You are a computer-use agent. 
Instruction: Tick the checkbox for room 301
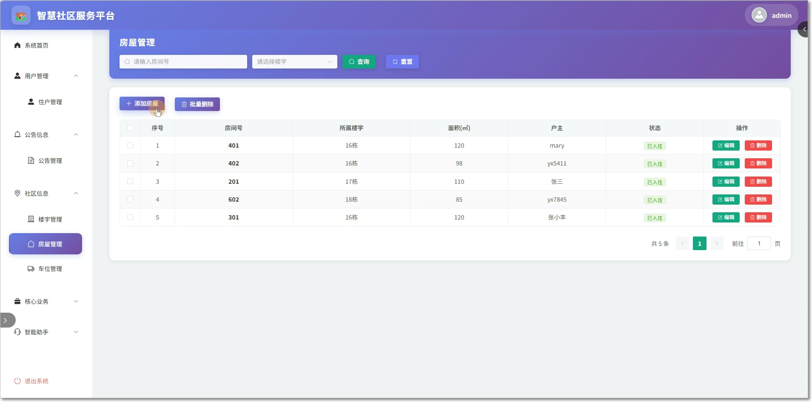[x=130, y=217]
